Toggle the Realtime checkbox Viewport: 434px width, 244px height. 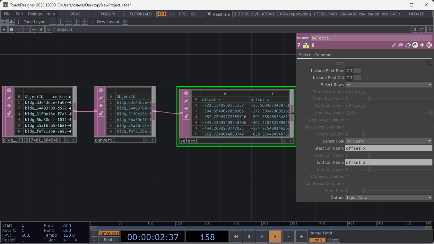pos(209,14)
